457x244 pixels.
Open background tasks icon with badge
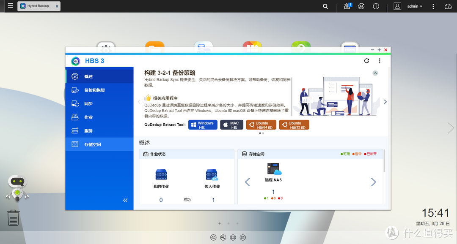click(347, 6)
